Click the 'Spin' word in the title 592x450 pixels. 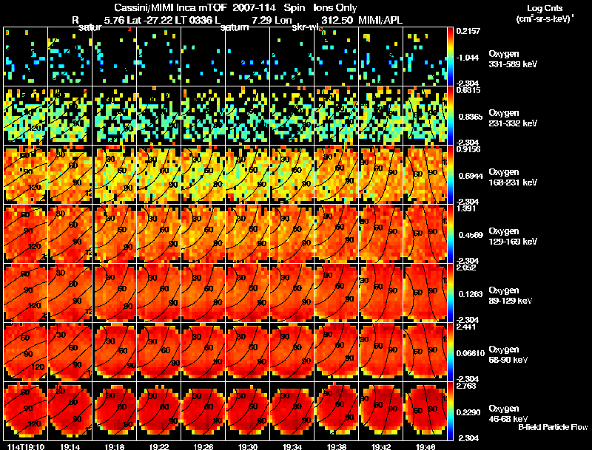click(295, 8)
